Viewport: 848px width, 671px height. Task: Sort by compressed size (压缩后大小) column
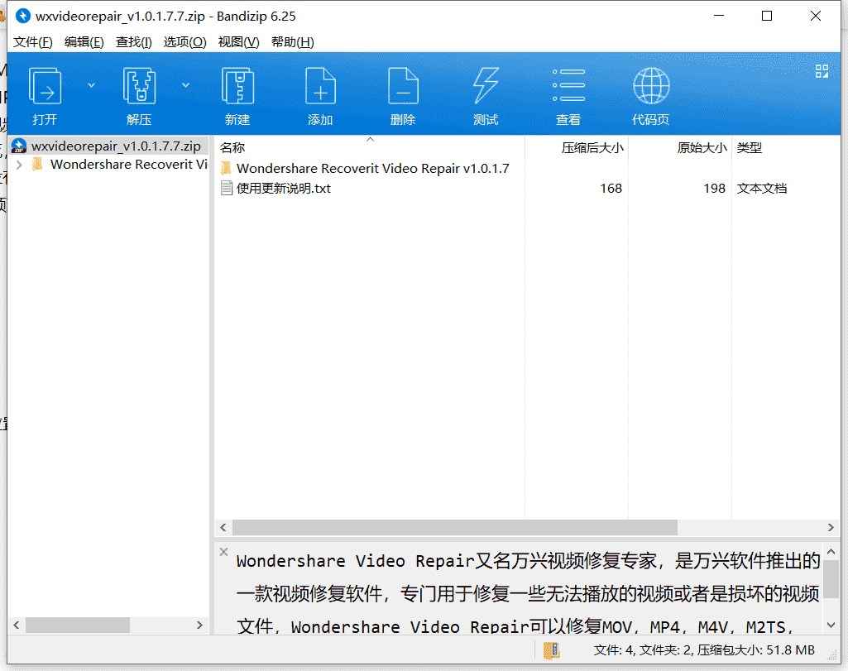coord(592,147)
